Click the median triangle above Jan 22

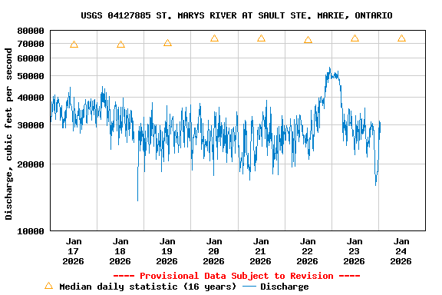pos(308,40)
